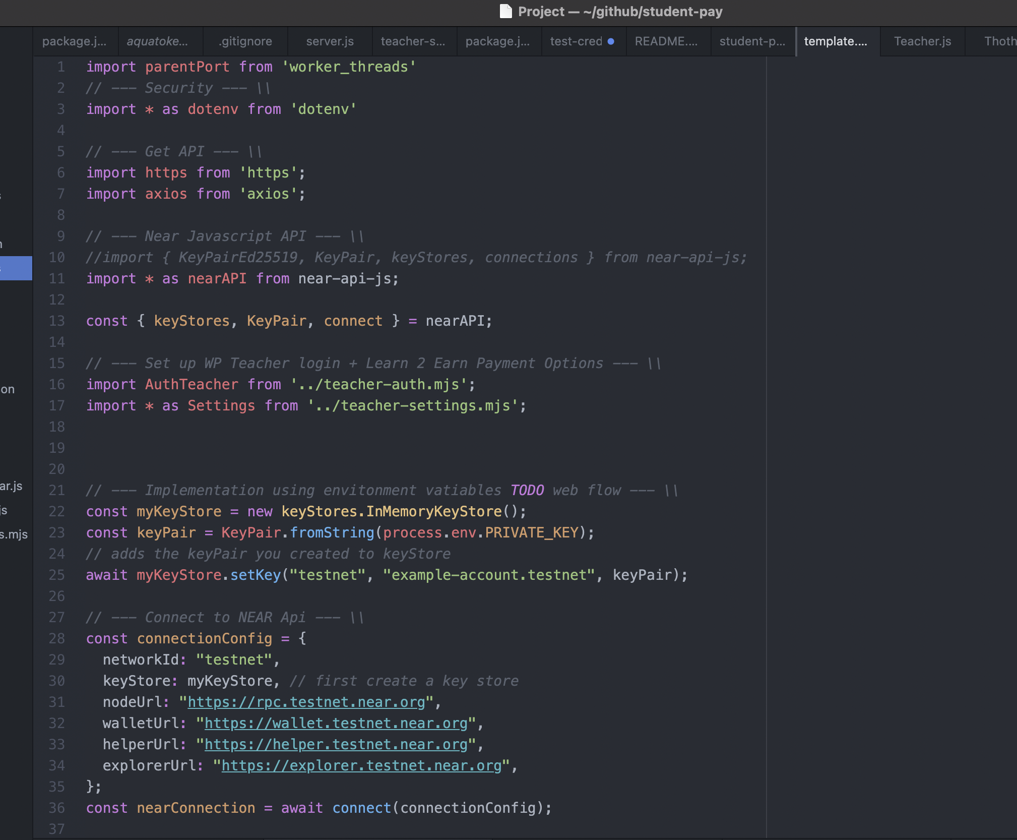Switch to the README tab
1017x840 pixels.
[666, 41]
